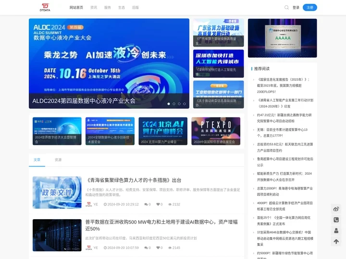346x259 pixels.
Task: Switch to the 资源 tab
Action: pos(58,160)
